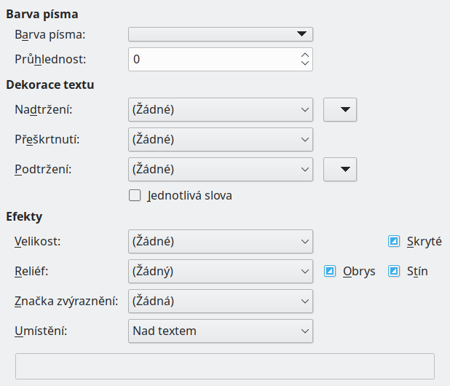Open the Reliéf dropdown
This screenshot has width=450, height=386.
[x=220, y=271]
